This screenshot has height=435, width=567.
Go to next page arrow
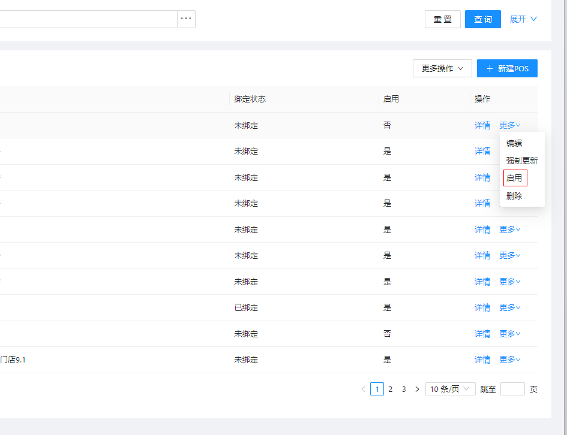417,389
